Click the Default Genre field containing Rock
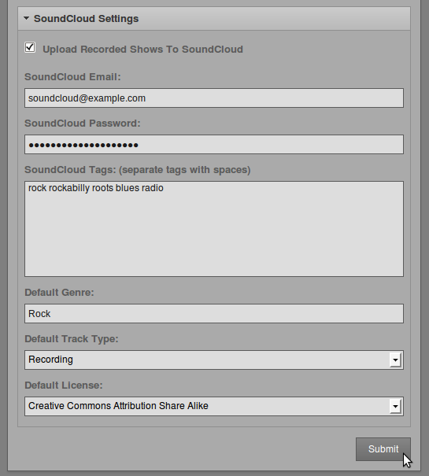 (214, 314)
